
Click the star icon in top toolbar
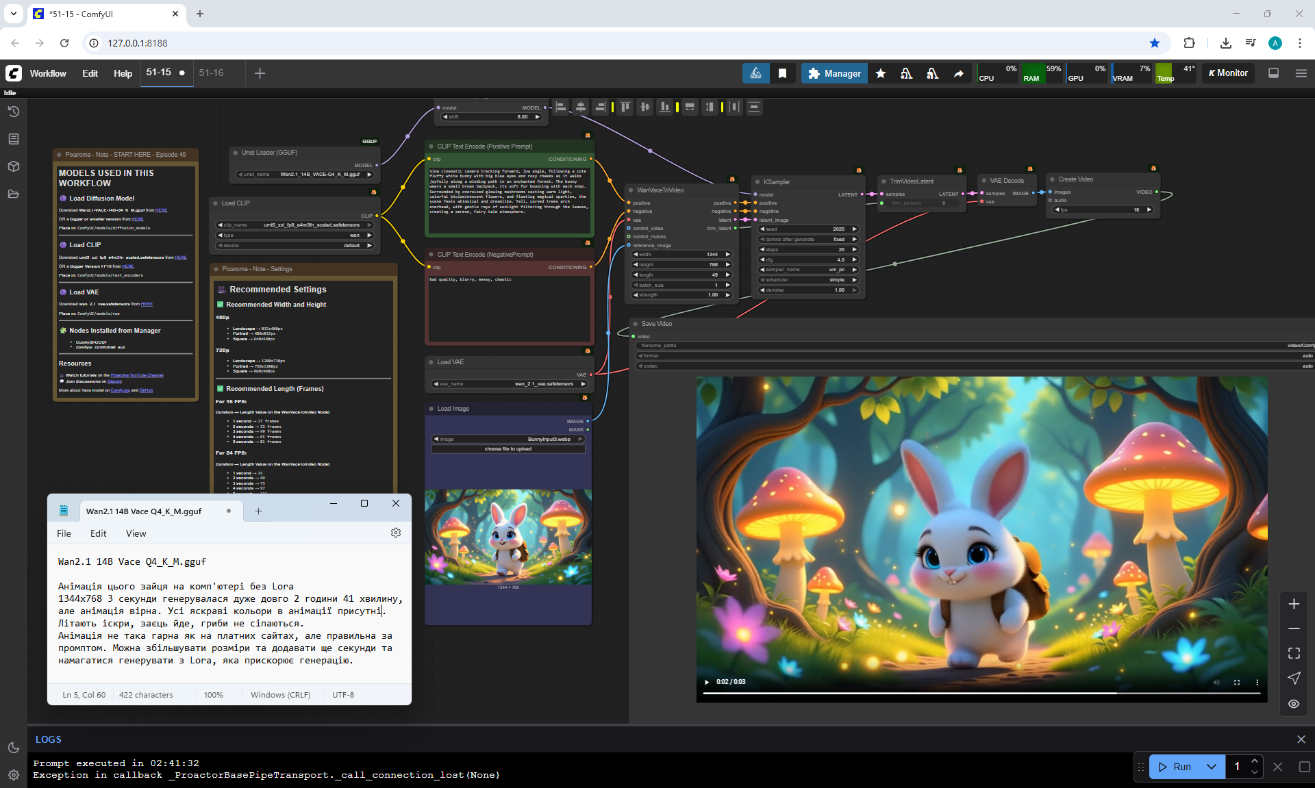[881, 73]
